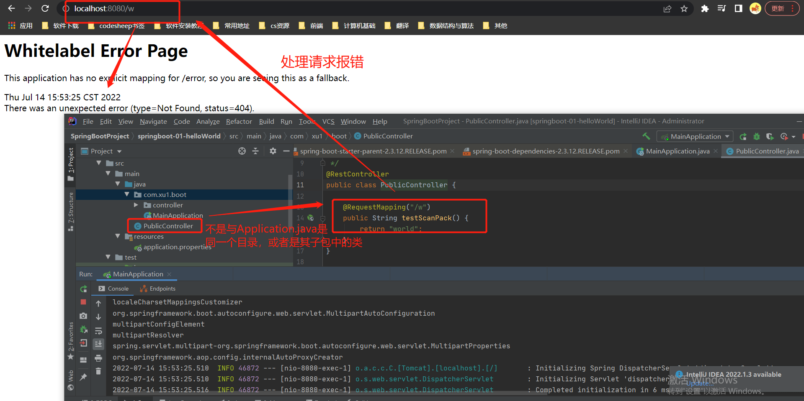The image size is (804, 401).
Task: Close the MainApplication.java editor tab
Action: click(716, 151)
